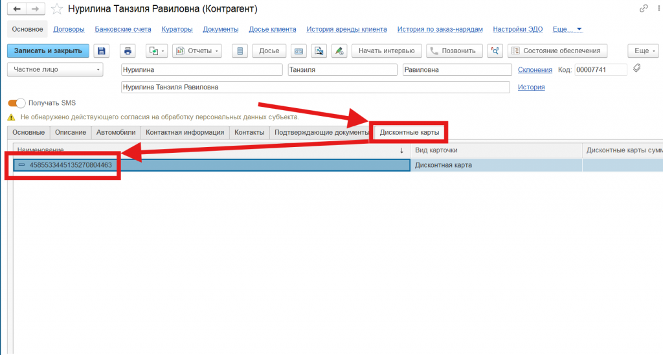This screenshot has width=663, height=355.
Task: Toggle the Получать SMS switch
Action: 17,103
